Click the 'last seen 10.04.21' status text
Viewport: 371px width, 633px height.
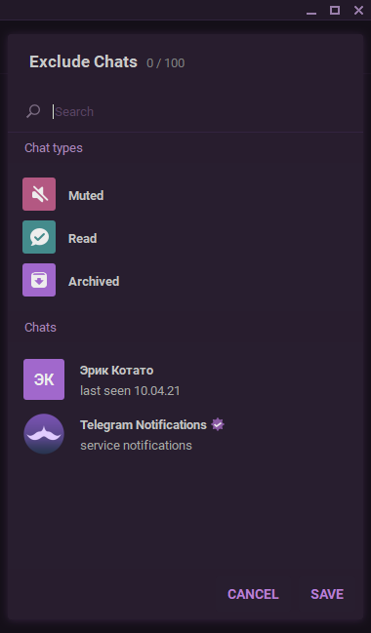[x=130, y=391]
